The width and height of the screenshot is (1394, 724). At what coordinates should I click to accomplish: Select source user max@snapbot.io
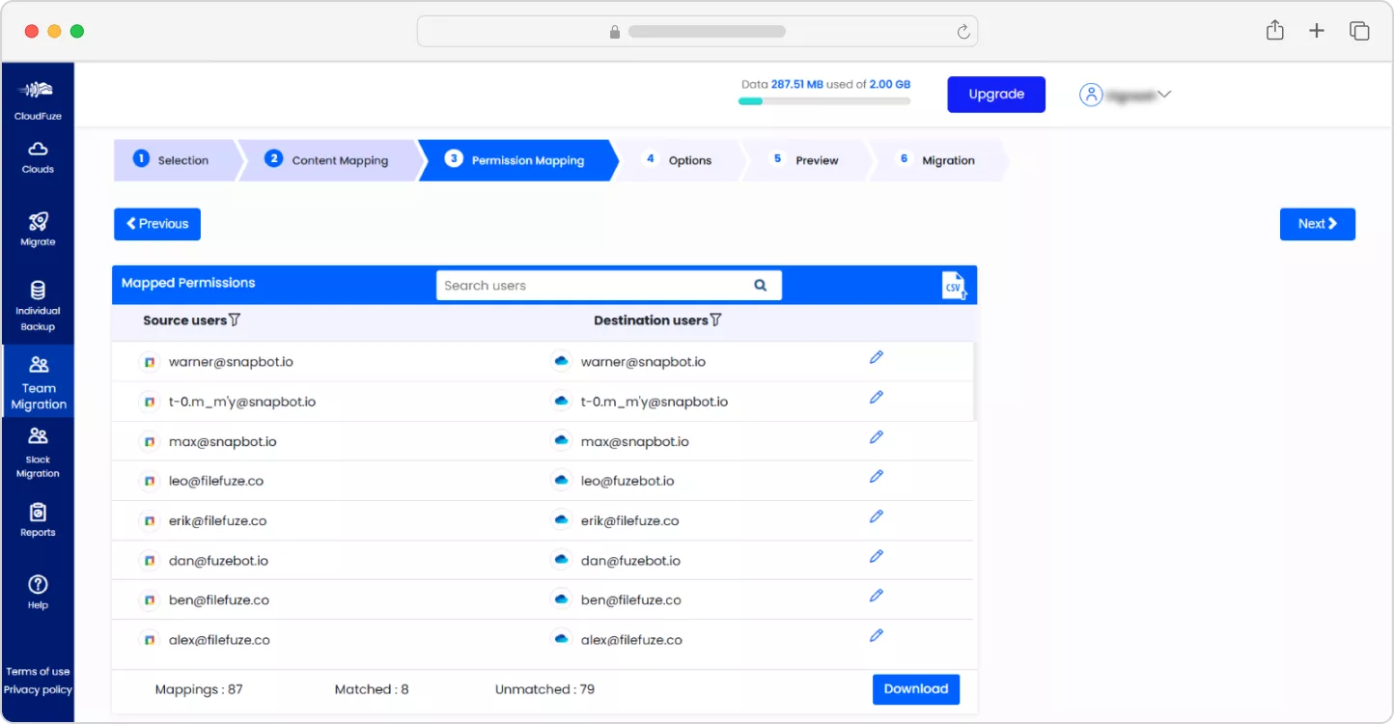click(x=223, y=442)
